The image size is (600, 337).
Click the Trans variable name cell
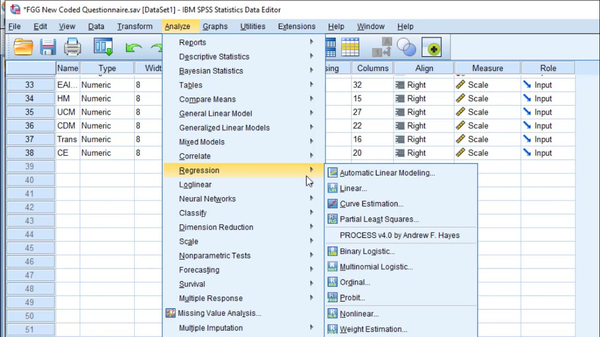[67, 139]
